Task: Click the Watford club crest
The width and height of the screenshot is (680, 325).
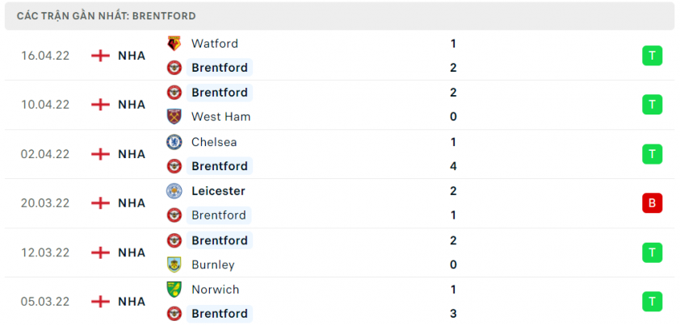Action: tap(174, 44)
